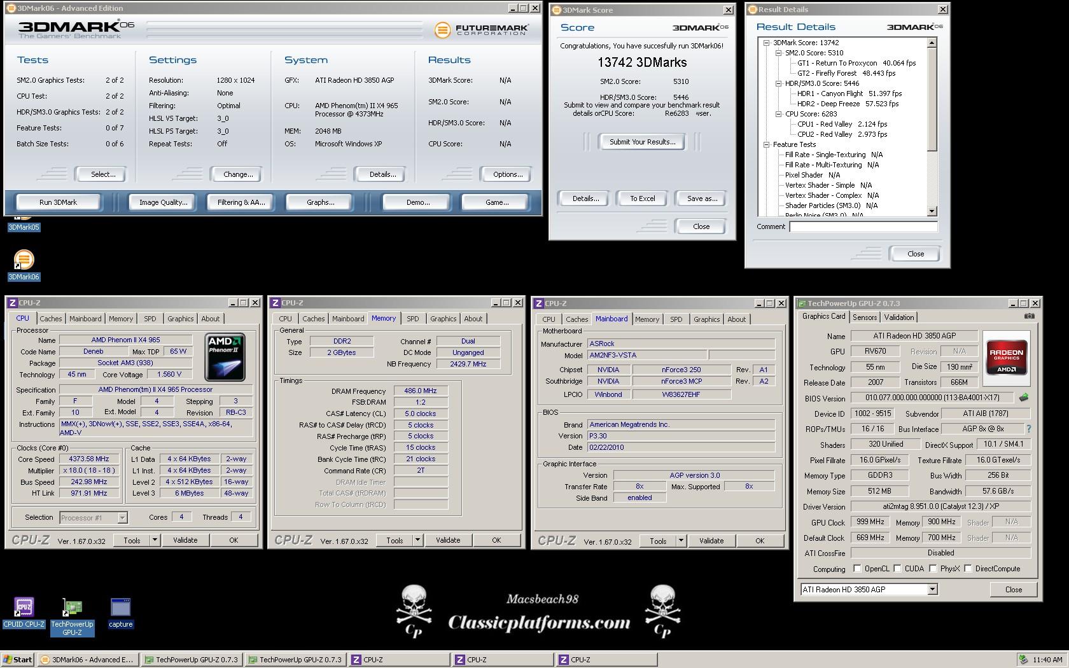Click the Graphs button
The width and height of the screenshot is (1069, 668).
coord(320,202)
